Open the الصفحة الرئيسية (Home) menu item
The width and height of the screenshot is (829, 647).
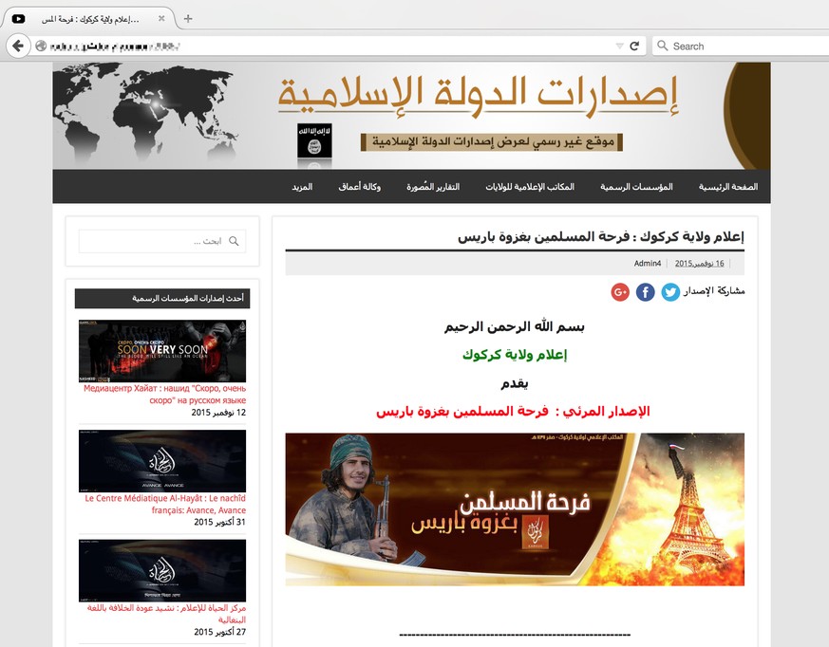coord(728,187)
